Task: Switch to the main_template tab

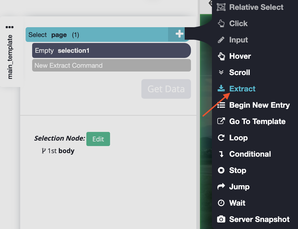Action: [x=10, y=57]
